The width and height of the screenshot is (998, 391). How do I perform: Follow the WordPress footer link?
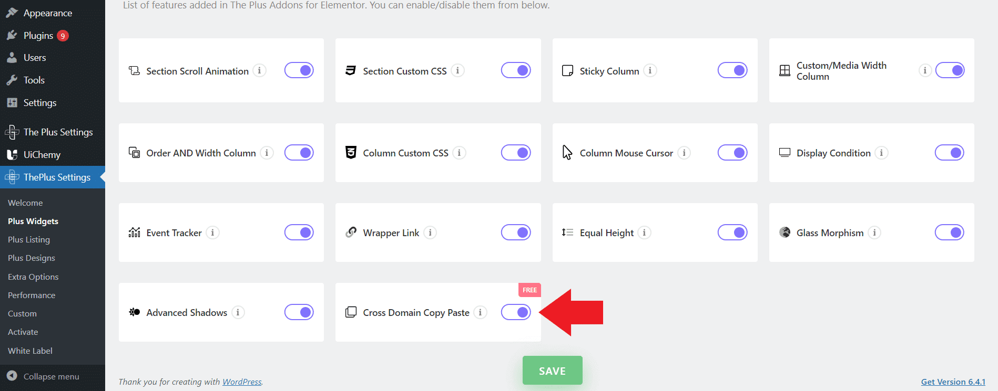[242, 382]
